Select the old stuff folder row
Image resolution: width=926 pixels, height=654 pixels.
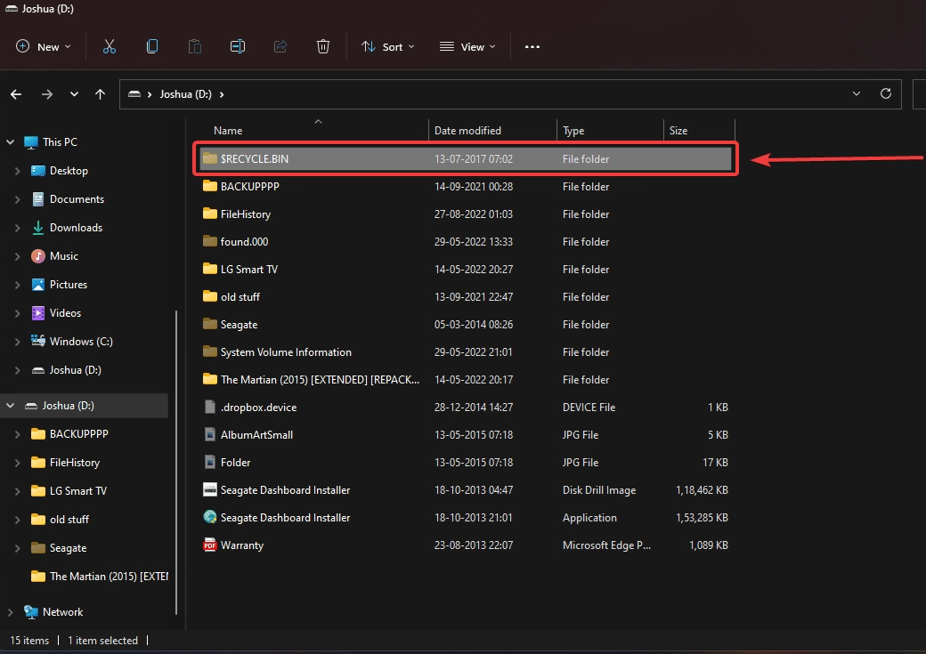(x=466, y=296)
